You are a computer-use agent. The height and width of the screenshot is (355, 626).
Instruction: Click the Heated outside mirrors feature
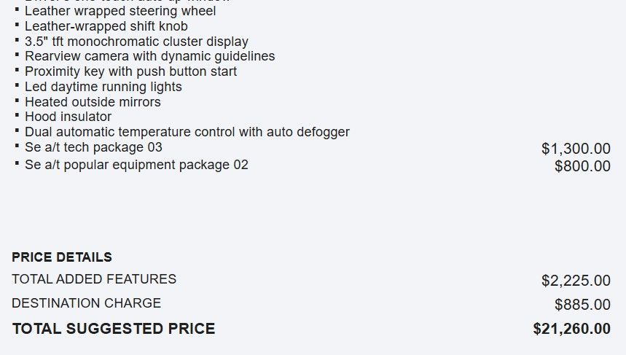93,102
